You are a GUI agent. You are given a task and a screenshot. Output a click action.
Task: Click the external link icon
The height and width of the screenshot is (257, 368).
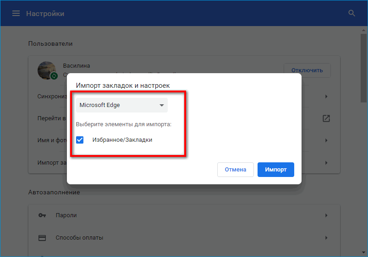[326, 118]
